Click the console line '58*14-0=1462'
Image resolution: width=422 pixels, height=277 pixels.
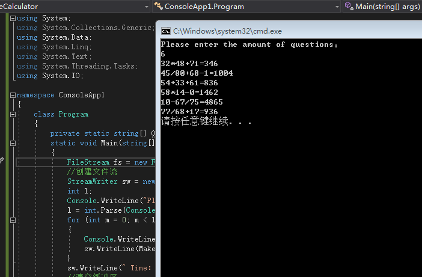tap(189, 93)
